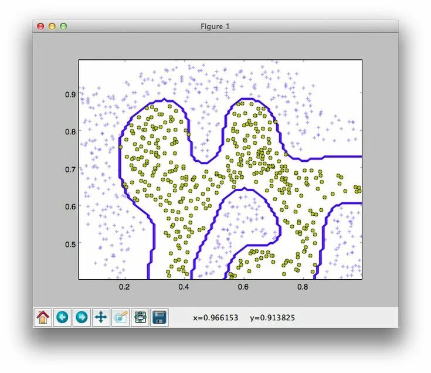
Task: Click the 0.6 y-axis tick label
Action: (x=70, y=206)
